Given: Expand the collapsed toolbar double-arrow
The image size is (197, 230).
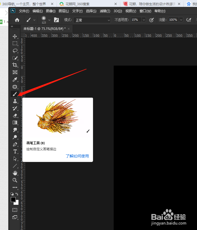Looking at the screenshot, I should click(12, 26).
